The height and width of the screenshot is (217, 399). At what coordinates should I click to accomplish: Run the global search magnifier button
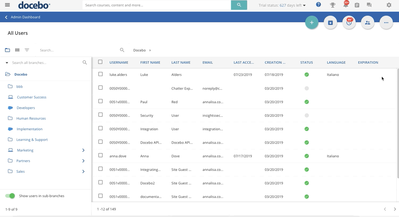[239, 5]
